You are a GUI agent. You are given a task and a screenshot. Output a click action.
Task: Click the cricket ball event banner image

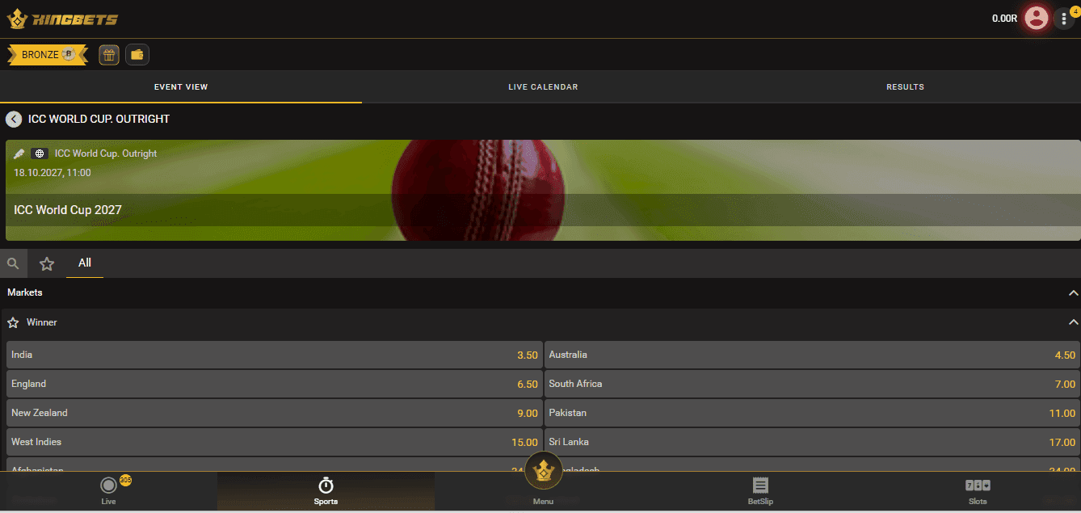tap(543, 190)
